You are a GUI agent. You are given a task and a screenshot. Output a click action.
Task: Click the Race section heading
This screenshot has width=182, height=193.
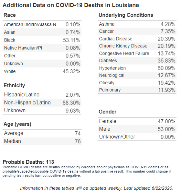pyautogui.click(x=10, y=15)
